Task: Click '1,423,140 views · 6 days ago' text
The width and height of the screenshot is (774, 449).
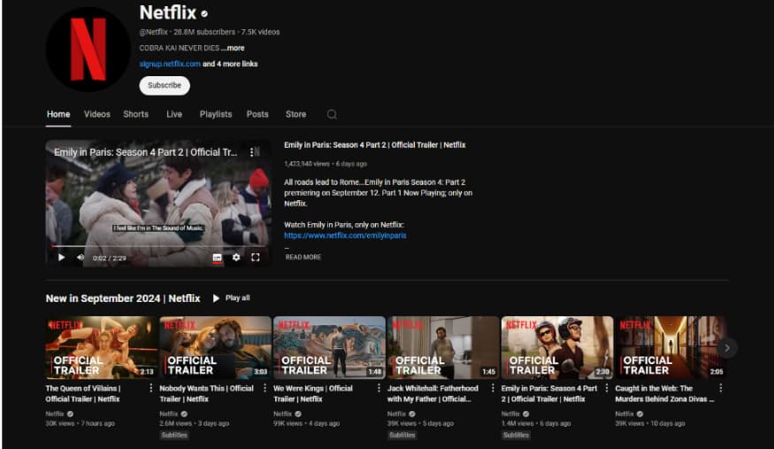Action: [x=326, y=164]
